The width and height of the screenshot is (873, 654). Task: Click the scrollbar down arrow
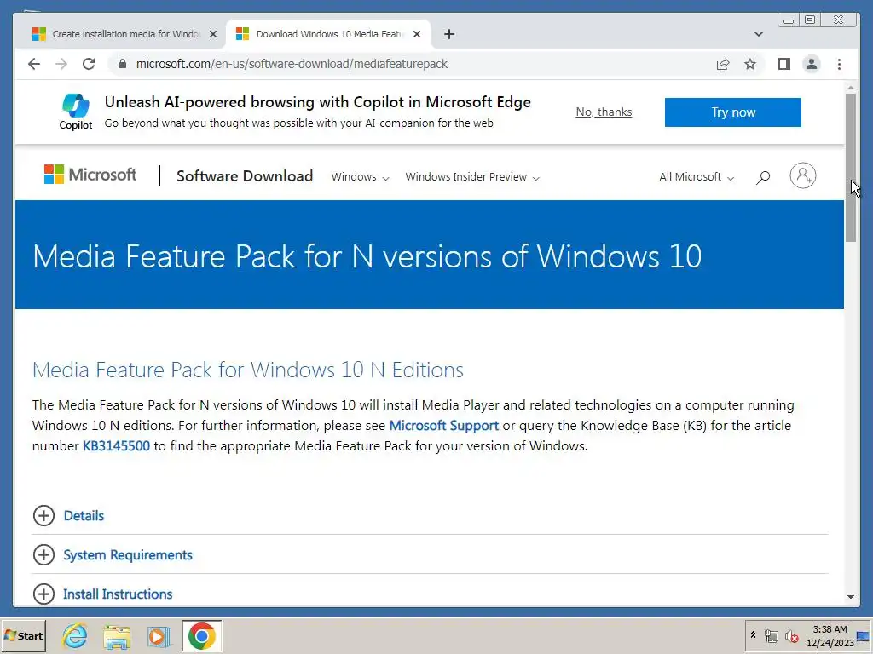click(x=850, y=597)
